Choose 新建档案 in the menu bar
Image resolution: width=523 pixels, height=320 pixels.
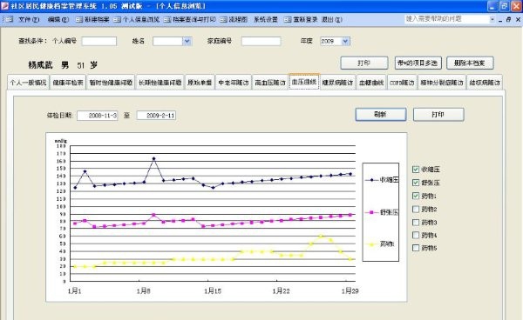[93, 20]
